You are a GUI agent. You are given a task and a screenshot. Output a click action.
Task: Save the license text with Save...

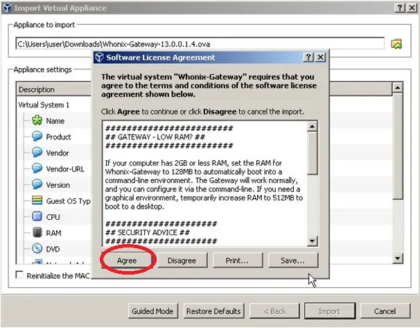(x=292, y=261)
